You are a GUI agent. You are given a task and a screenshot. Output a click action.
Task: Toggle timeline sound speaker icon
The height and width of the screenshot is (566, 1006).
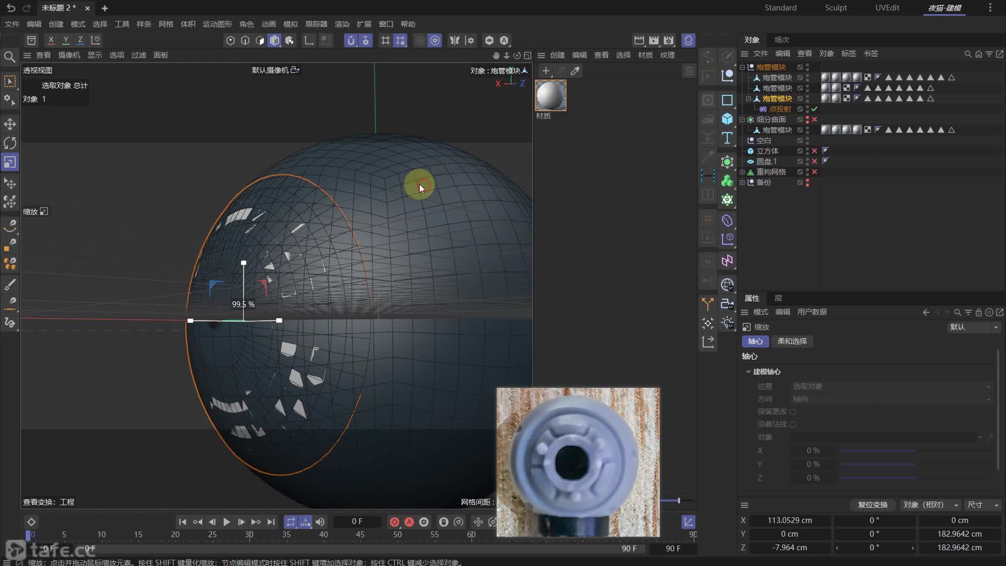tap(320, 522)
